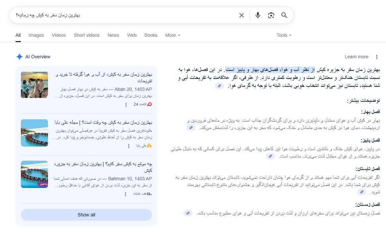Viewport: 386px width, 232px height.
Task: Click the فصل پاییز heading
Action: click(x=370, y=140)
